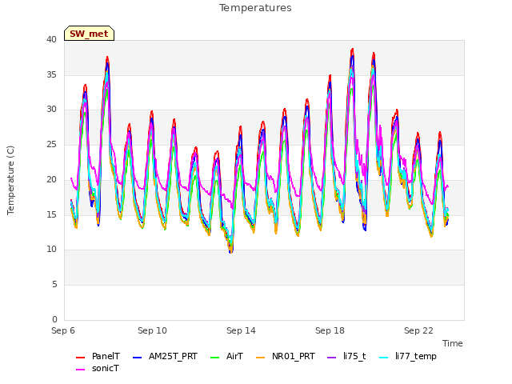Click the Sep 6 x-axis tick label
The image size is (512, 384).
click(x=63, y=330)
